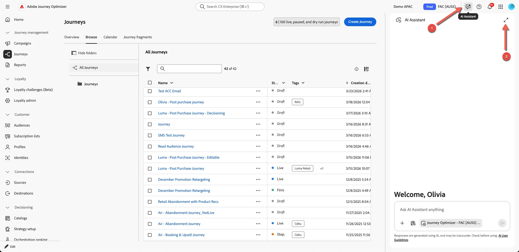Viewport: 519px width, 252px height.
Task: Click the Edit pencil at bottom left
Action: [10, 247]
